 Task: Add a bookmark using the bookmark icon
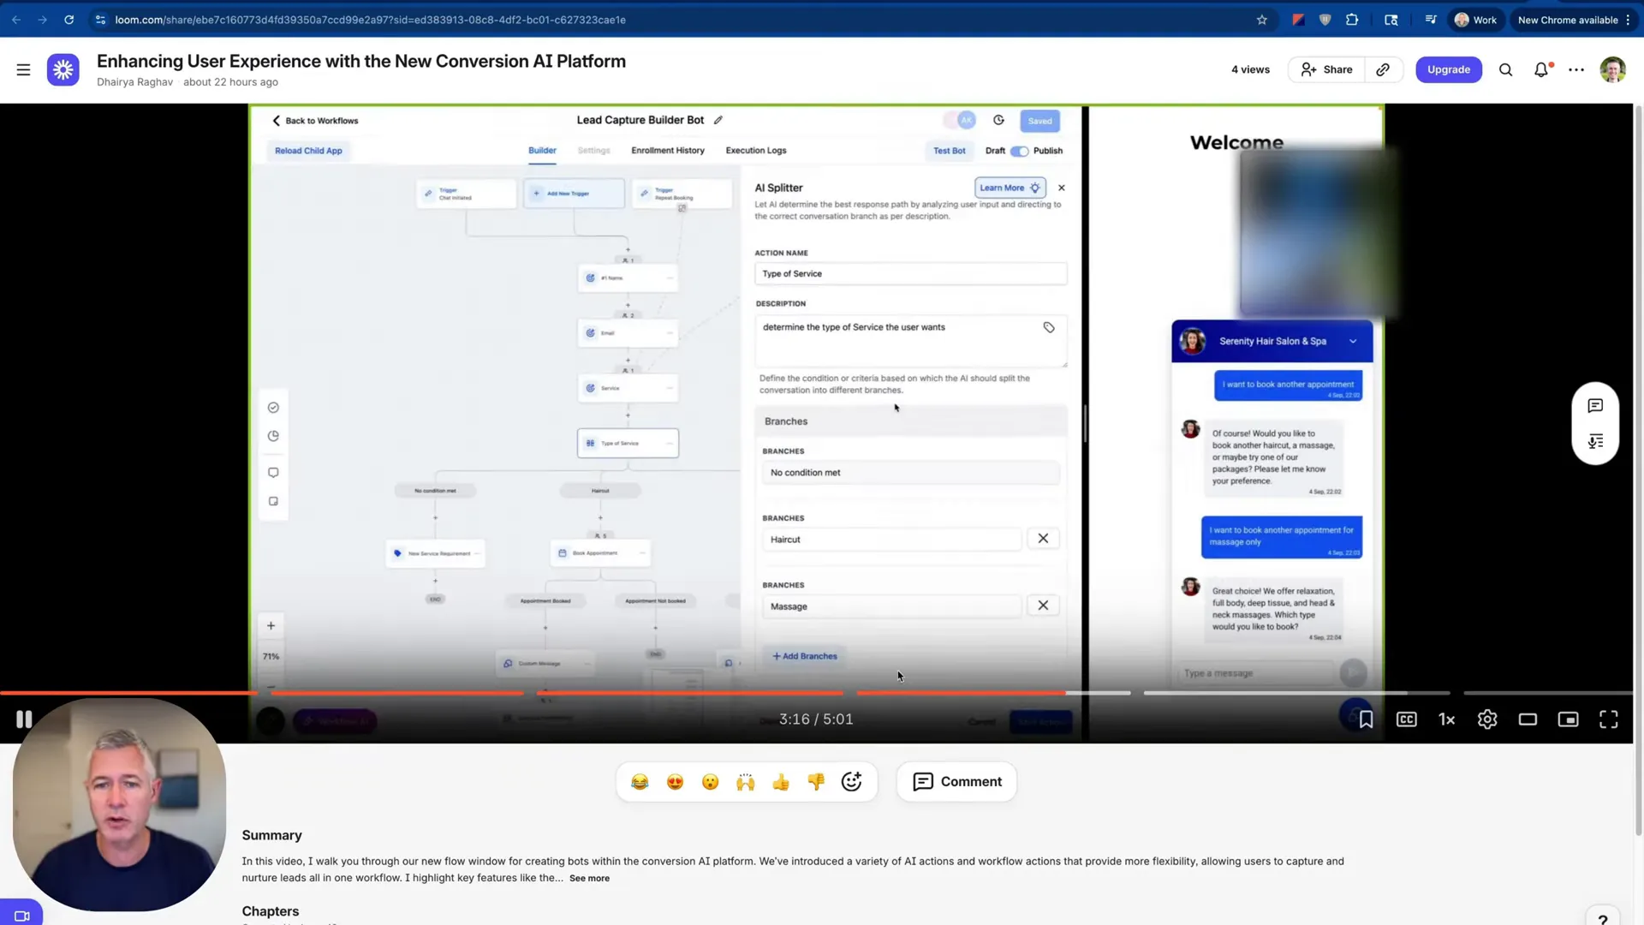(x=1366, y=719)
